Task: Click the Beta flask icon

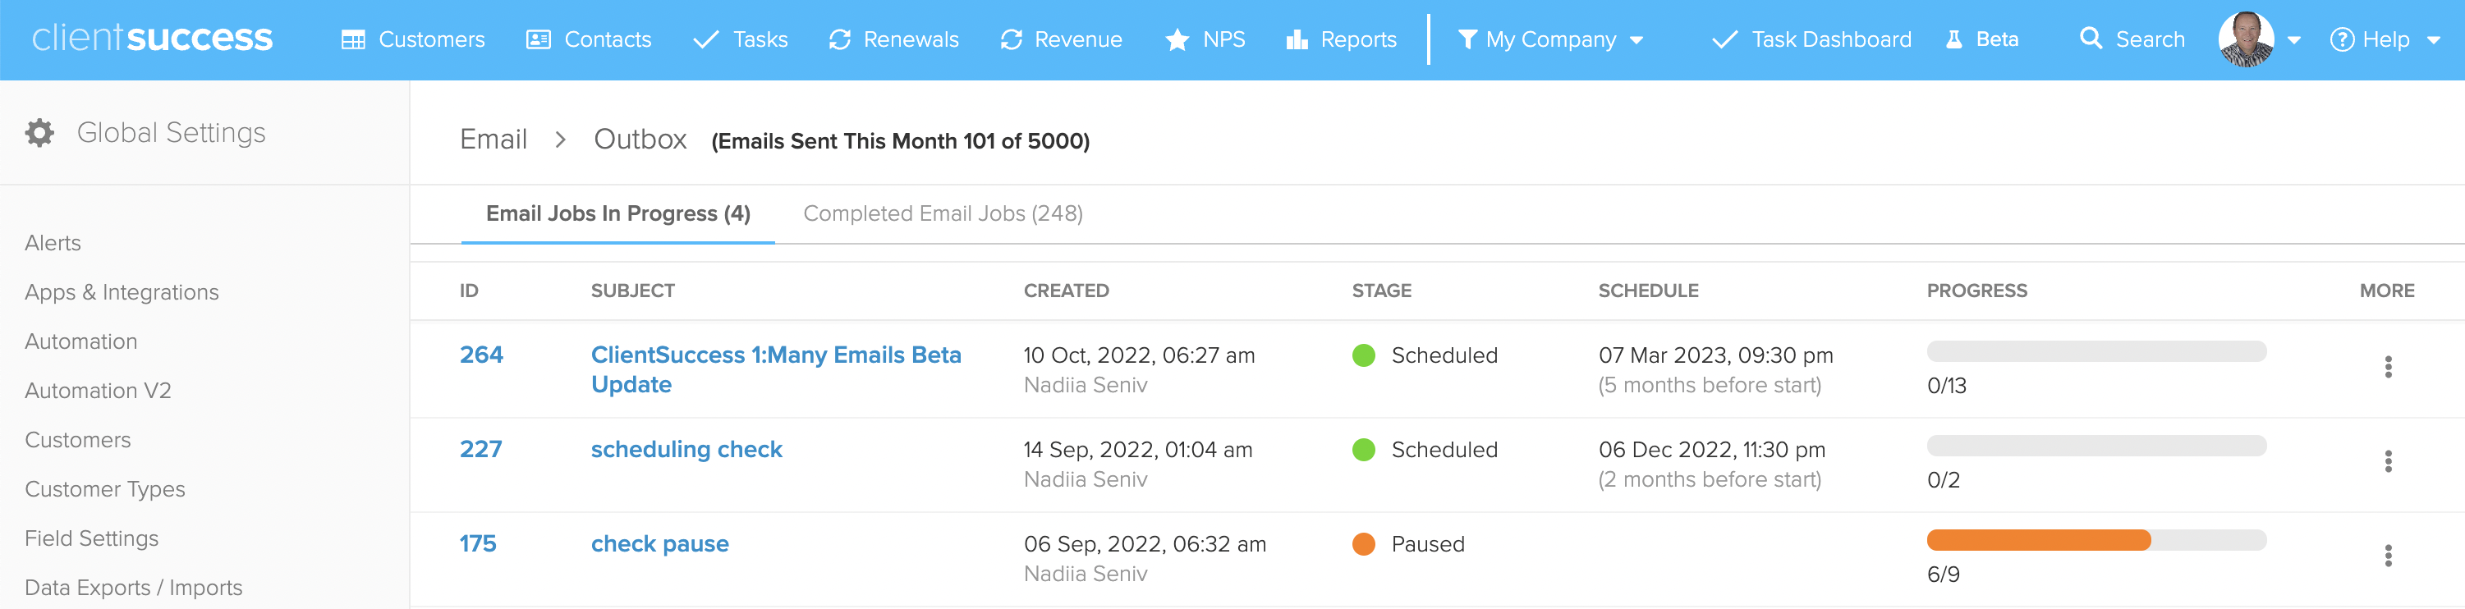Action: pyautogui.click(x=1954, y=39)
